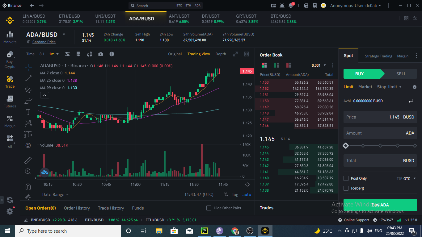Enable the Post Only checkbox

point(346,178)
